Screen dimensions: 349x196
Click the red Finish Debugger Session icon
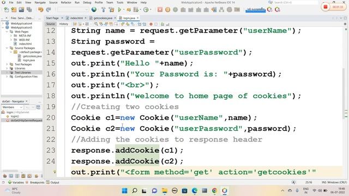(160, 10)
